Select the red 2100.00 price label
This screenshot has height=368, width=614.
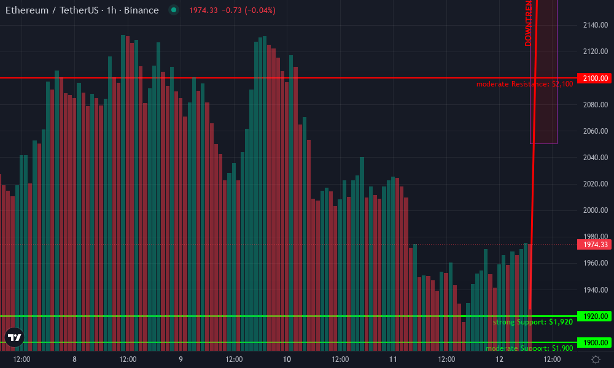(593, 79)
